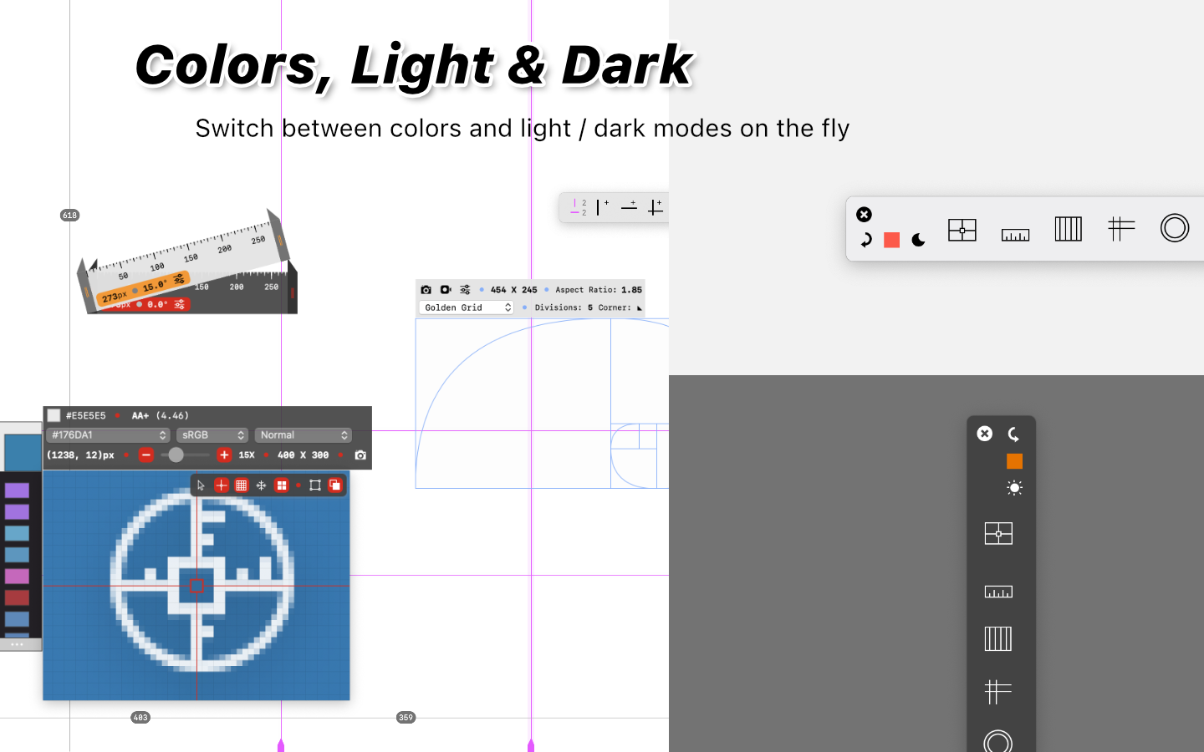Click the 359 guide distance badge
1204x752 pixels.
pos(406,718)
